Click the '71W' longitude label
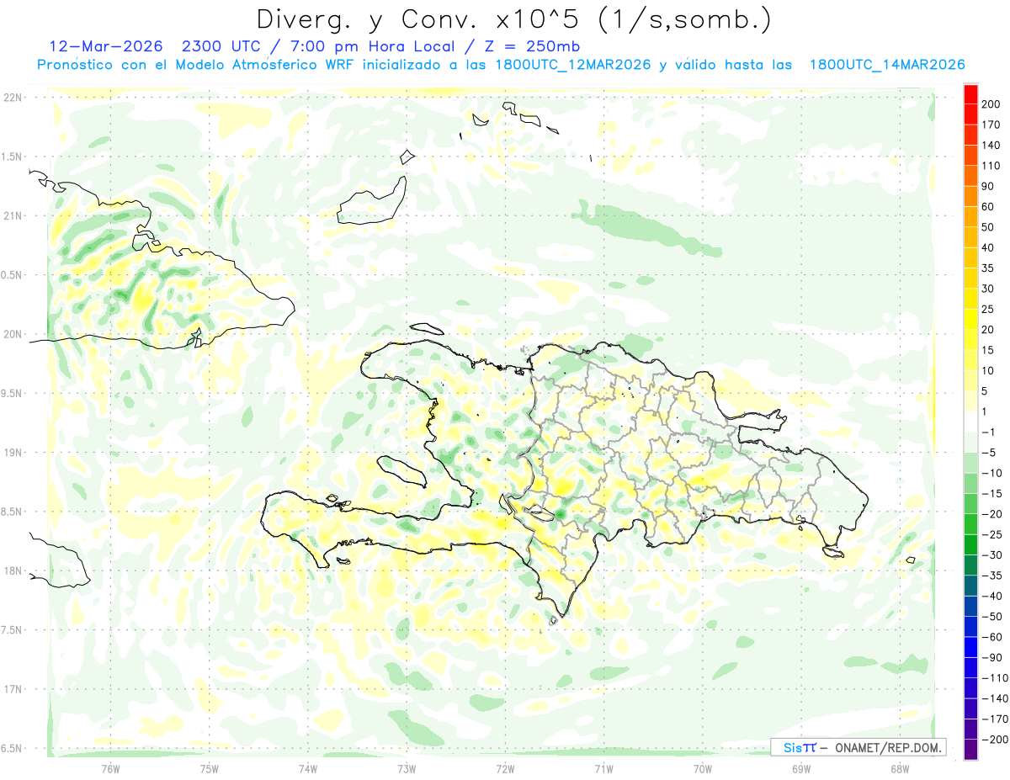This screenshot has height=780, width=1010. 603,768
